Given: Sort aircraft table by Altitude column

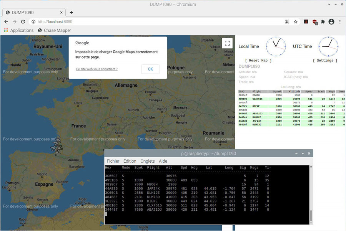Looking at the screenshot, I should coord(291,92).
